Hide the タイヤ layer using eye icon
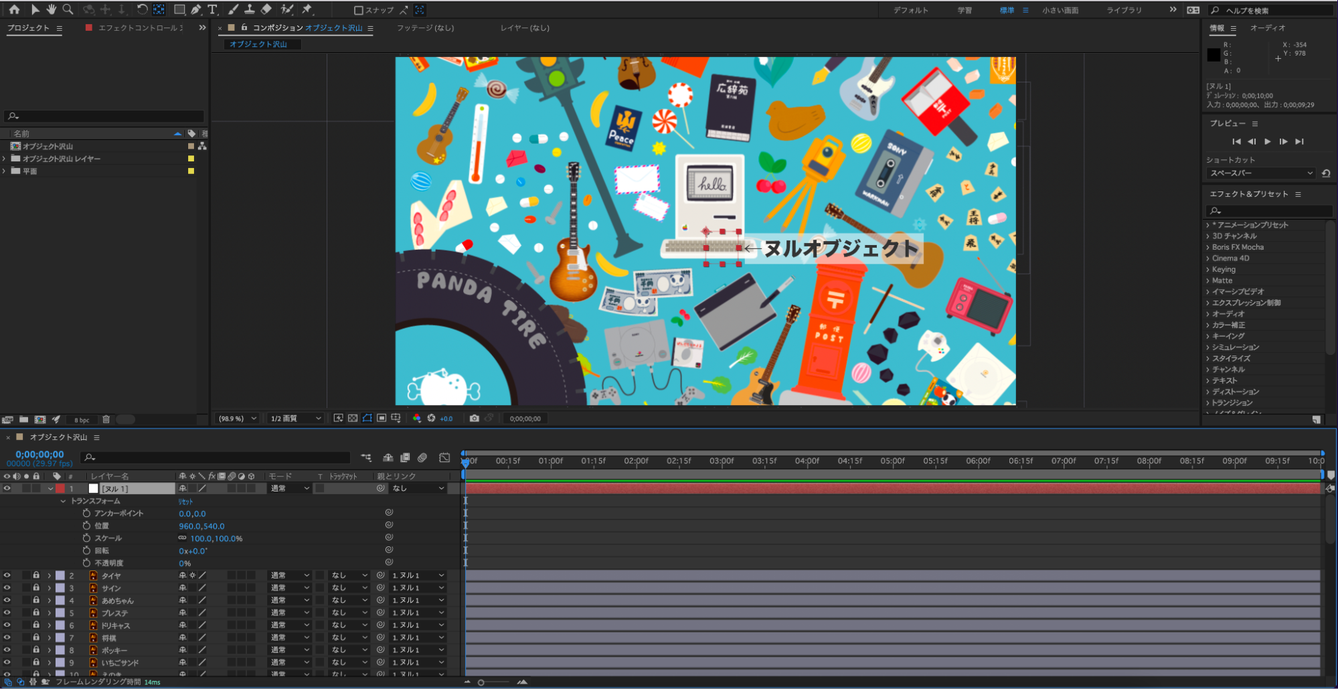The height and width of the screenshot is (689, 1338). tap(7, 575)
